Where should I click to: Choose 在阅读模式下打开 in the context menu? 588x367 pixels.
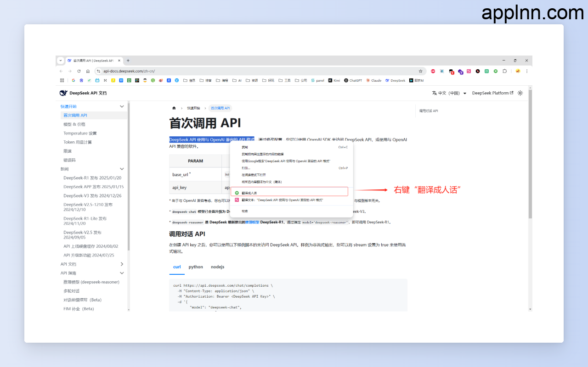(291, 175)
